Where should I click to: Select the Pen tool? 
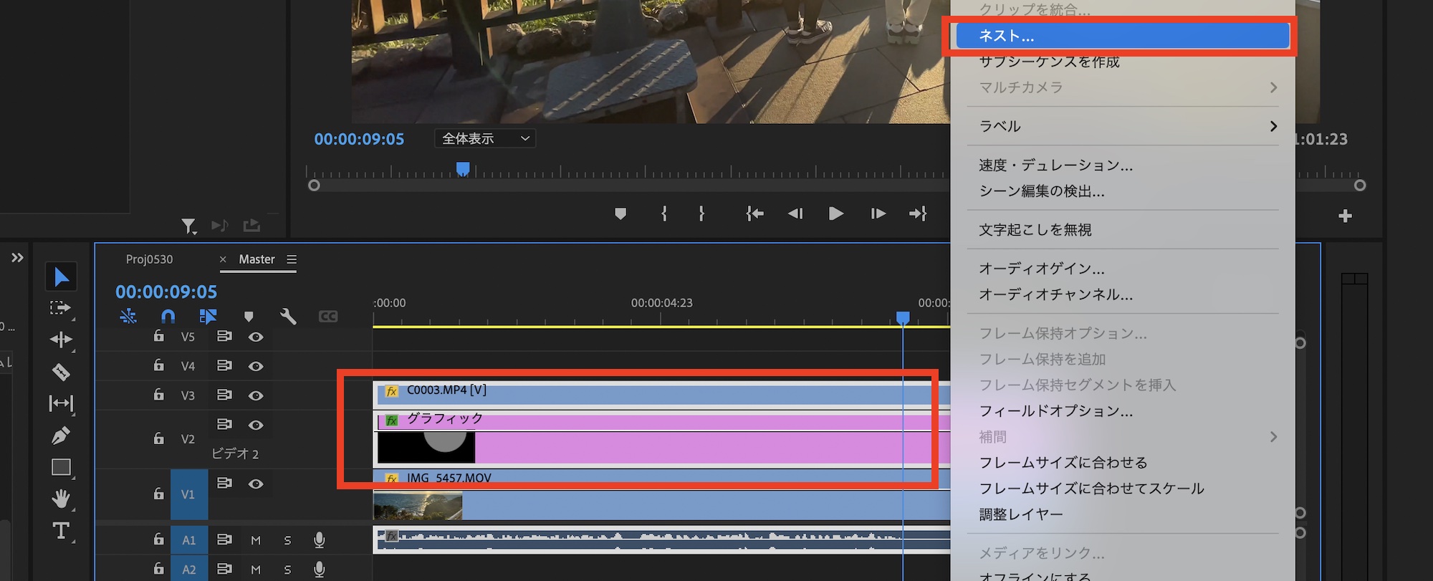pos(61,435)
